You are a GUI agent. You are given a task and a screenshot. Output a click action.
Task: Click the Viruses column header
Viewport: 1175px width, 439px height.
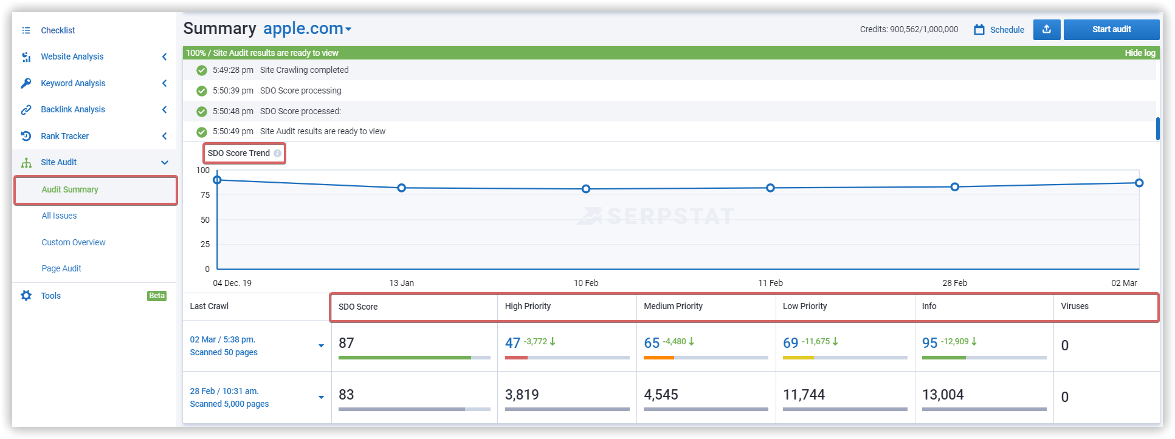[1075, 306]
